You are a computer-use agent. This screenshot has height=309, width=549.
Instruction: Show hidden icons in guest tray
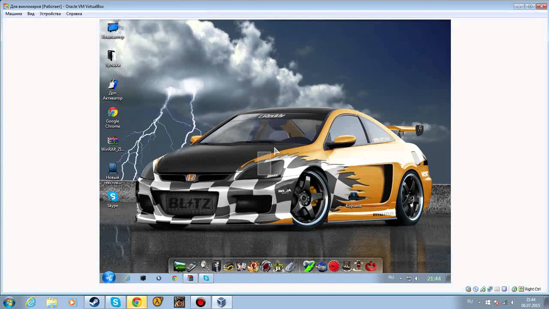(401, 279)
